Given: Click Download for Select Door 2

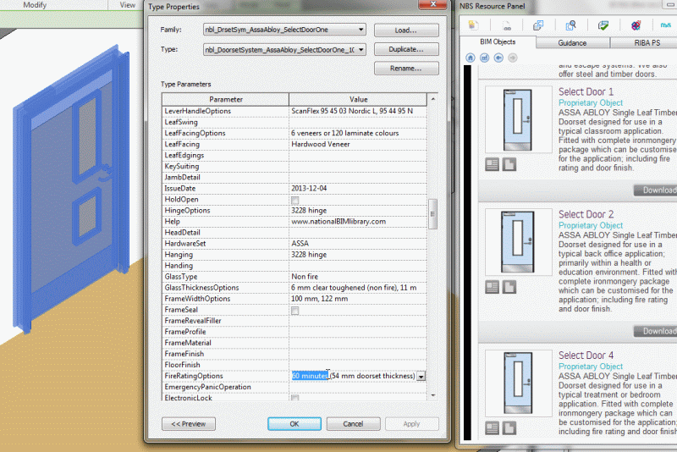Looking at the screenshot, I should click(x=657, y=331).
